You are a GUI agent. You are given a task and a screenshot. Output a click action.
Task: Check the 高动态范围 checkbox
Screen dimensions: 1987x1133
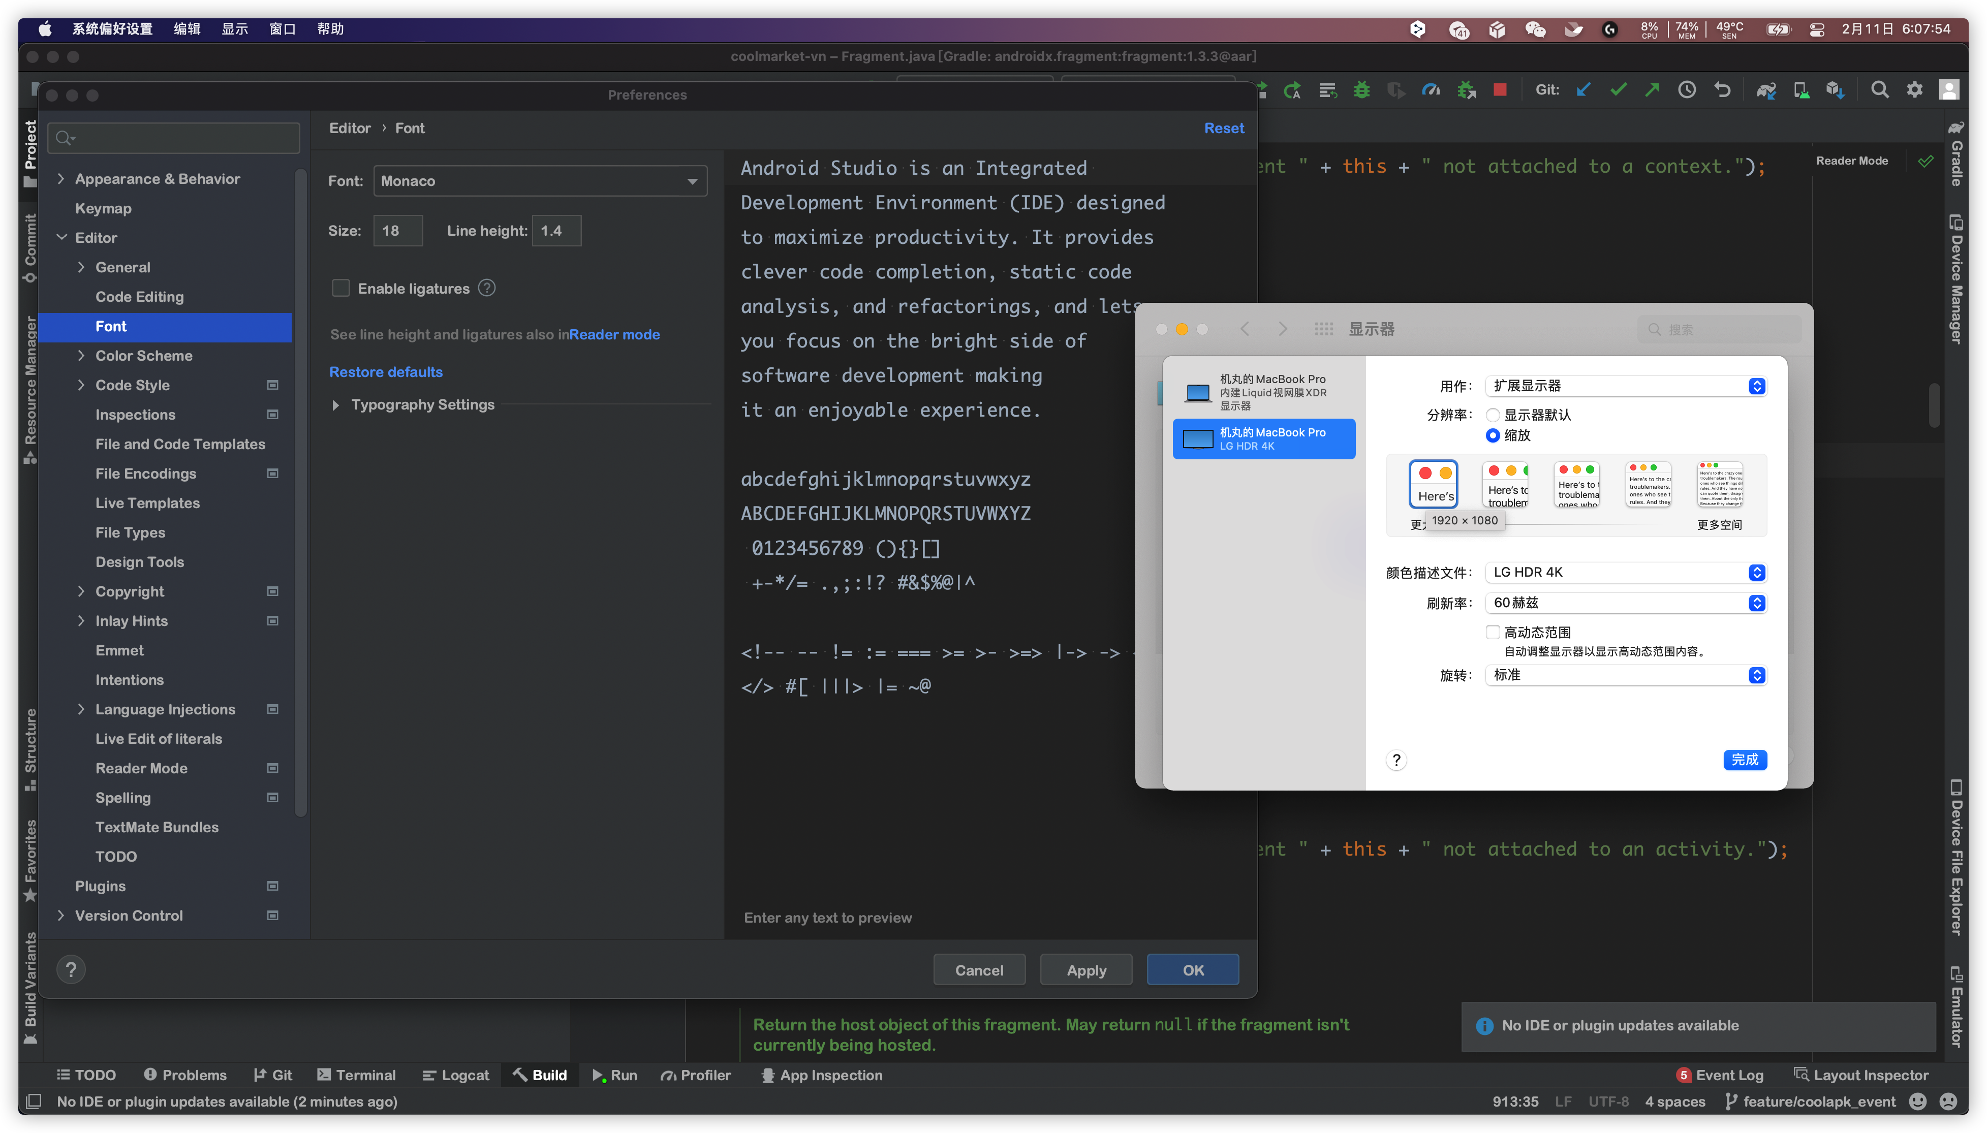(1493, 632)
